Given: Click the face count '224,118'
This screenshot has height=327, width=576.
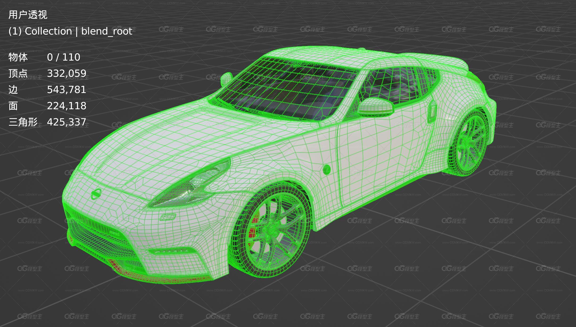Looking at the screenshot, I should (67, 106).
